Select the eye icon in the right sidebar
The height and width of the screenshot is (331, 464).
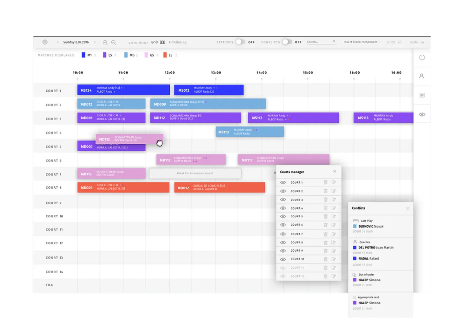click(x=422, y=114)
